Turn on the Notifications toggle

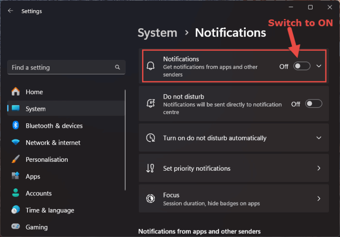coord(301,66)
